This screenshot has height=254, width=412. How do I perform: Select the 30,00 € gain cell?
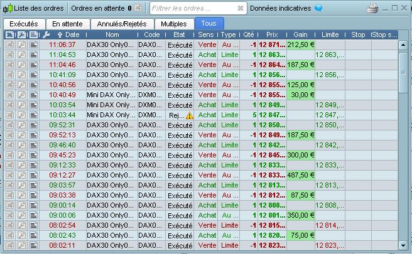(x=301, y=95)
